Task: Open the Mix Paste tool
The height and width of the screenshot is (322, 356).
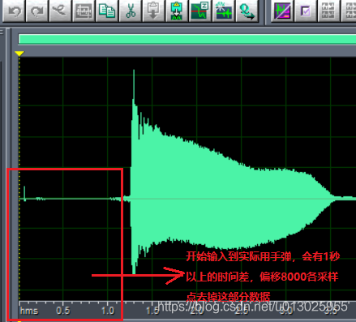Action: [176, 11]
